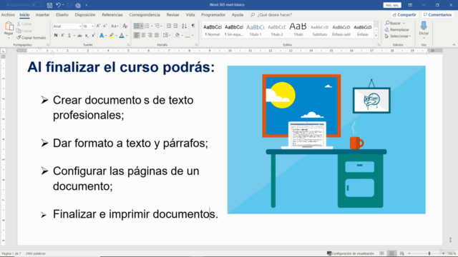Apply the Título 1 style
Screen dimensions: 458x257
tap(255, 30)
